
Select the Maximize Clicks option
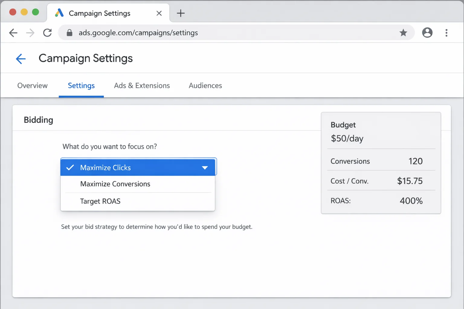(x=105, y=167)
